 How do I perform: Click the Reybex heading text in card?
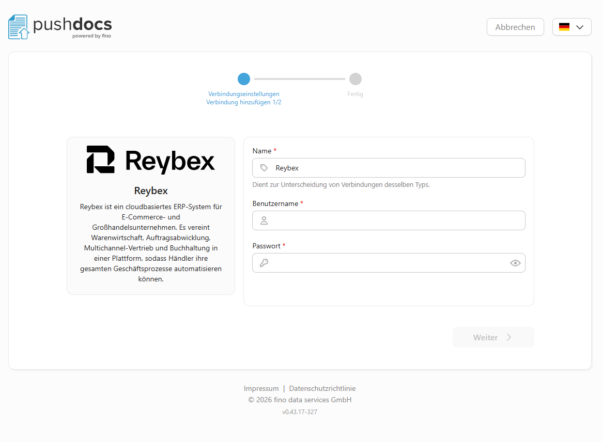[151, 191]
